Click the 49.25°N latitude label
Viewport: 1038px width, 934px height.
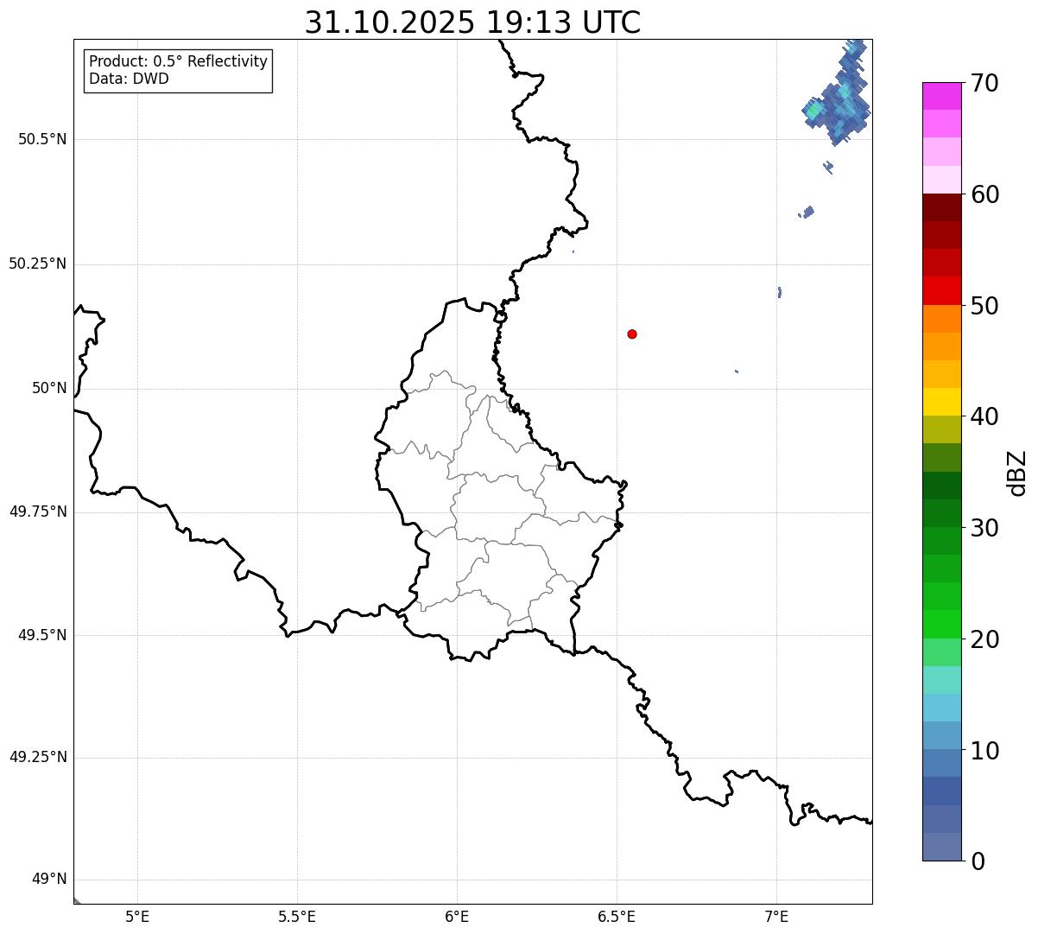(38, 758)
